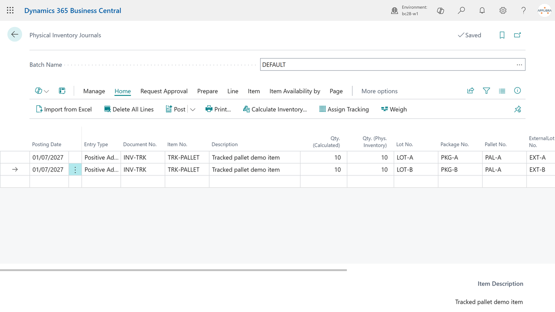
Task: Click the Lot No. column header
Action: [x=405, y=144]
